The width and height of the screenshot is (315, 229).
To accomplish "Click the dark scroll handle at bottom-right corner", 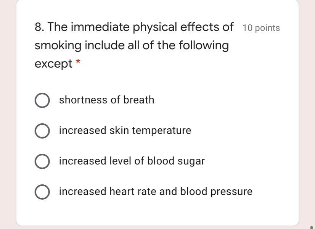I will click(312, 227).
